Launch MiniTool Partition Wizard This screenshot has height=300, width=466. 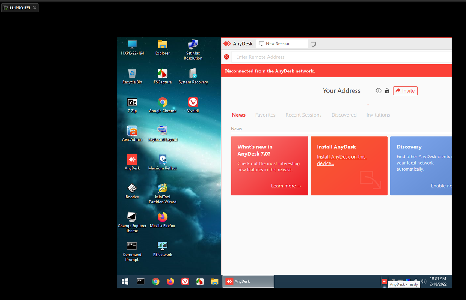[163, 193]
